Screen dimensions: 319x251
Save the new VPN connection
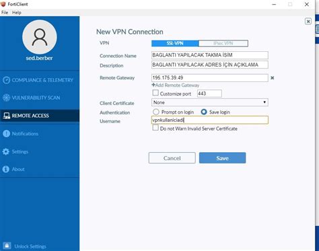click(222, 158)
